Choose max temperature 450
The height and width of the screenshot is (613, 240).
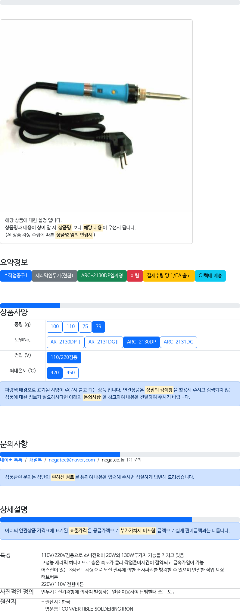(71, 373)
